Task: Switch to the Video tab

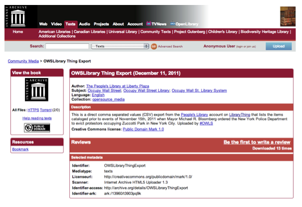Action: pos(56,24)
